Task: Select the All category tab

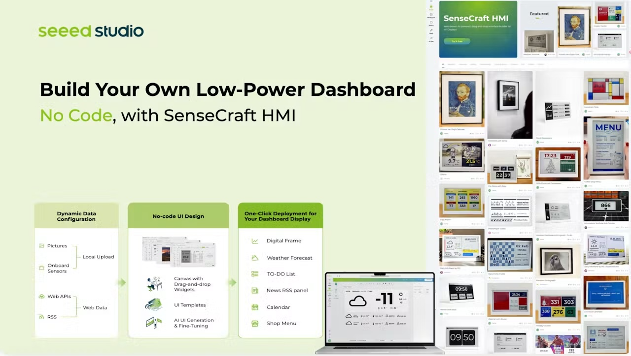Action: (x=443, y=64)
